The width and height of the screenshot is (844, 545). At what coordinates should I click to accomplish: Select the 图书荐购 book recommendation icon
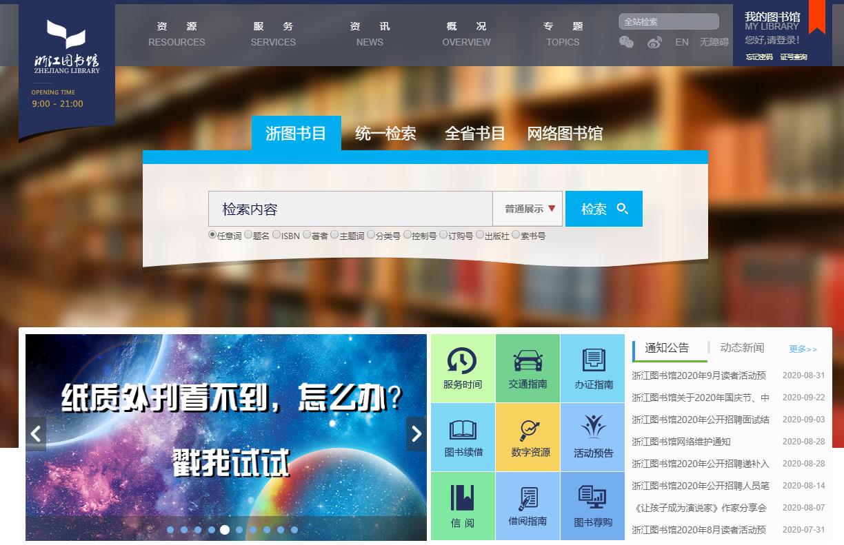click(x=592, y=506)
